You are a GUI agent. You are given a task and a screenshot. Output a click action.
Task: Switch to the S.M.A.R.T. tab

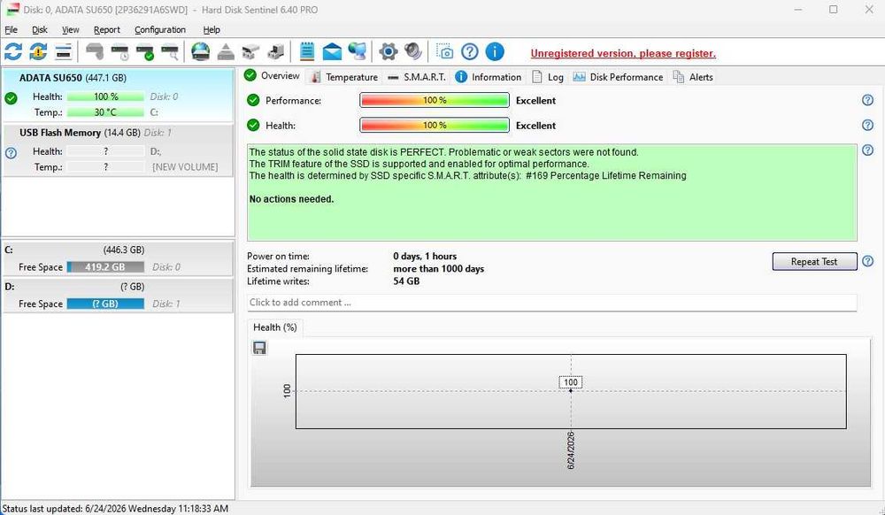[417, 77]
